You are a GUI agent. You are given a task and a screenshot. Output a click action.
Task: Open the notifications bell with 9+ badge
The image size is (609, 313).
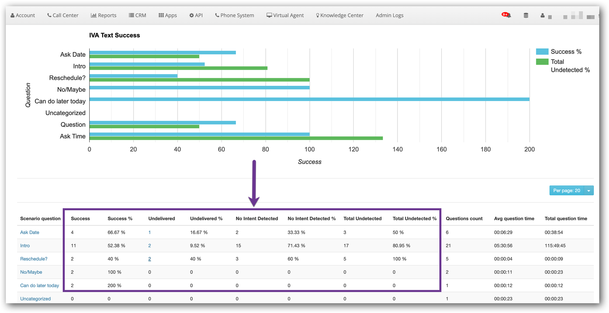pyautogui.click(x=507, y=15)
